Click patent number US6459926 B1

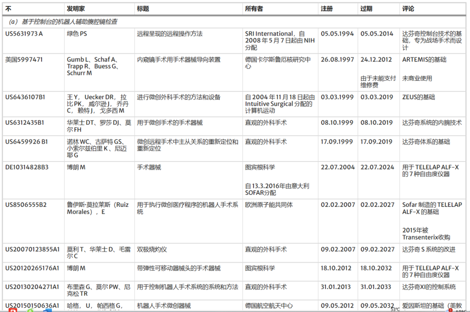tap(27, 142)
